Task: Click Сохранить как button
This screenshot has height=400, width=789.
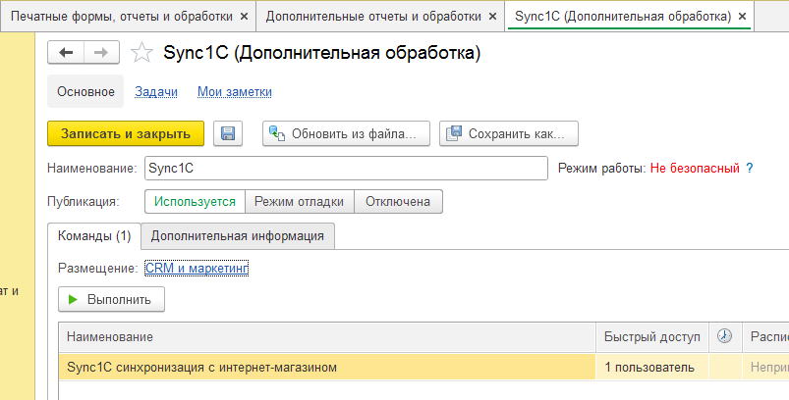Action: coord(509,133)
